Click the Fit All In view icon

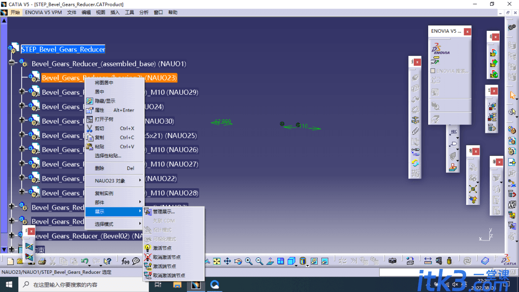[x=217, y=262]
